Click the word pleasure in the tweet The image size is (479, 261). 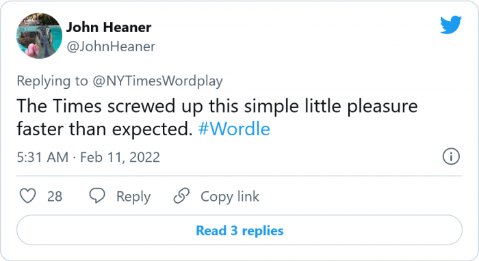pos(383,107)
